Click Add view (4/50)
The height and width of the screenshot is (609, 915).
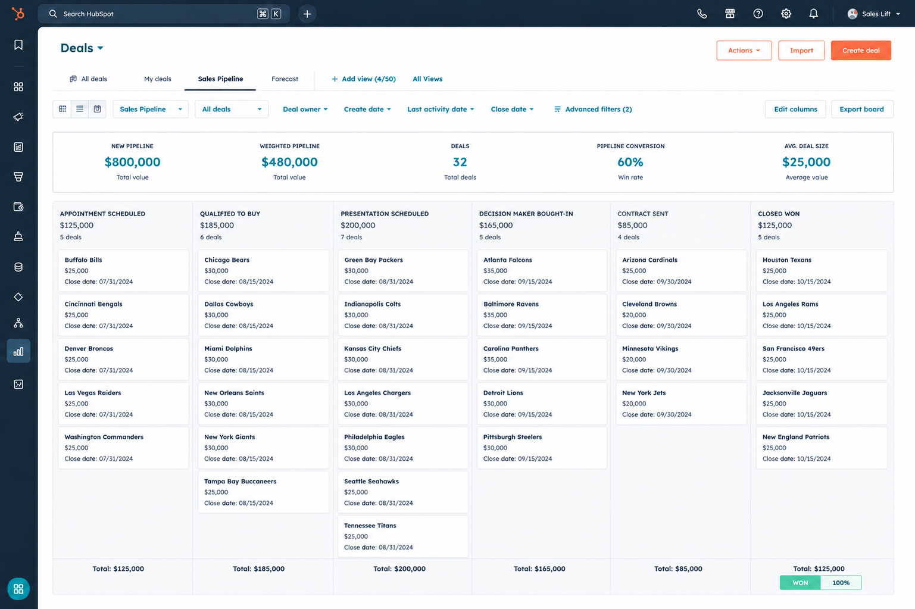click(364, 79)
